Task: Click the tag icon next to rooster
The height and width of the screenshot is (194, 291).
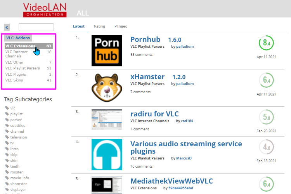Action: (7, 172)
